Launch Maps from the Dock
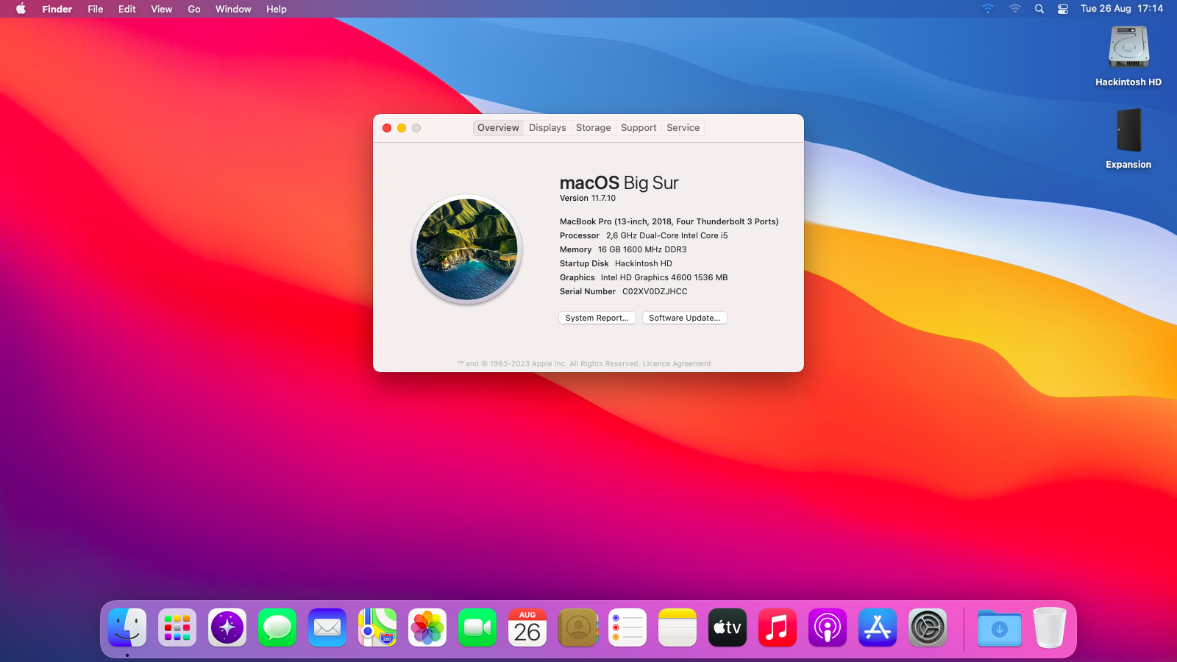 377,627
